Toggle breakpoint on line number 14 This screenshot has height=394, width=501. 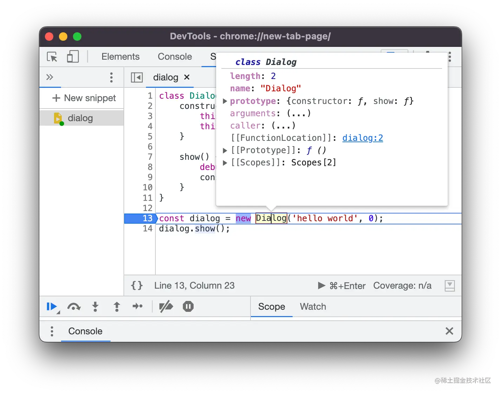148,229
